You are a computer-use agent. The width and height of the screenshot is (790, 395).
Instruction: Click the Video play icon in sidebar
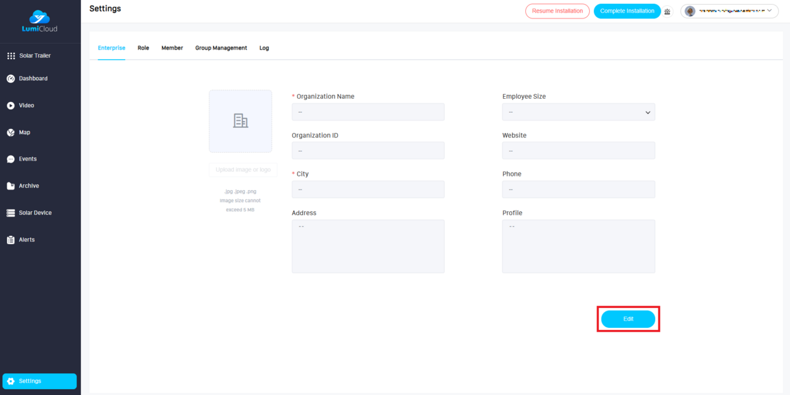[11, 105]
